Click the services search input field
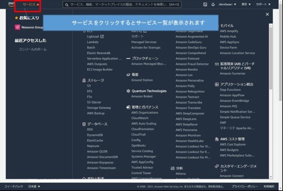 [122, 4]
